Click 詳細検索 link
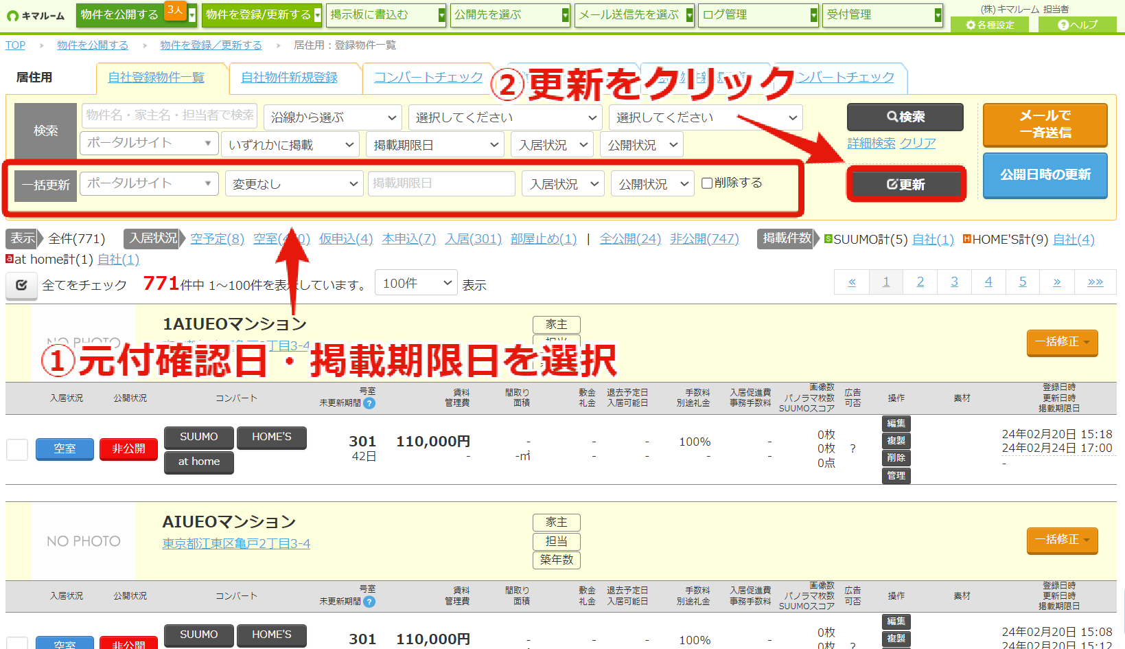This screenshot has width=1125, height=649. (x=871, y=143)
